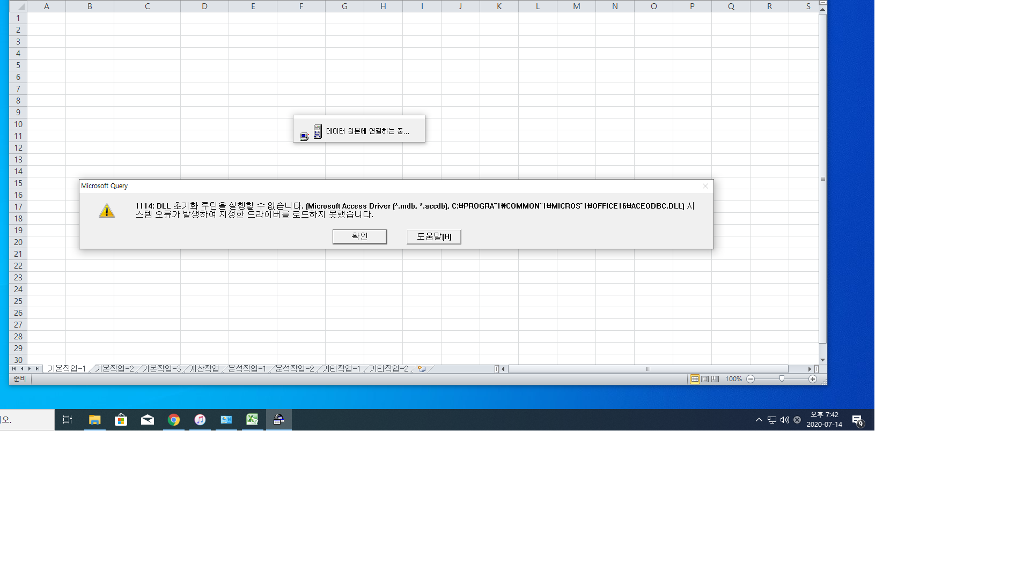Switch to the 기본작업-2 sheet tab
The width and height of the screenshot is (1030, 579).
click(x=114, y=369)
